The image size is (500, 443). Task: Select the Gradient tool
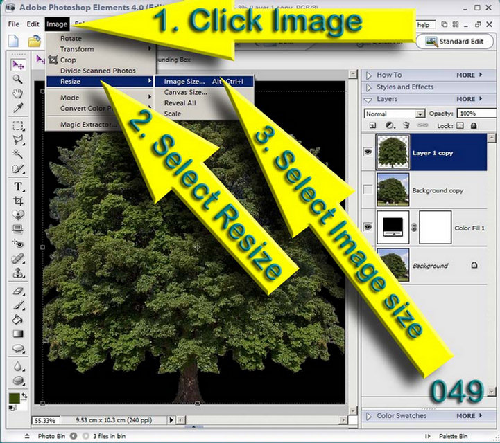(18, 334)
